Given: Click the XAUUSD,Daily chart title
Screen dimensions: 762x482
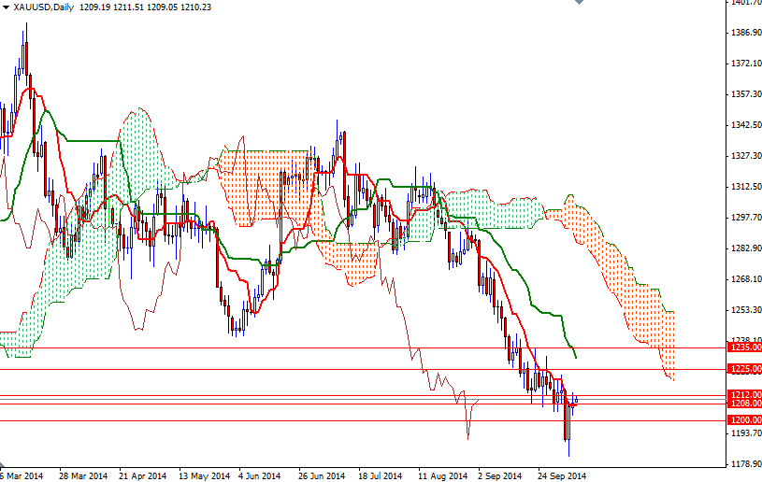Looking at the screenshot, I should point(44,7).
